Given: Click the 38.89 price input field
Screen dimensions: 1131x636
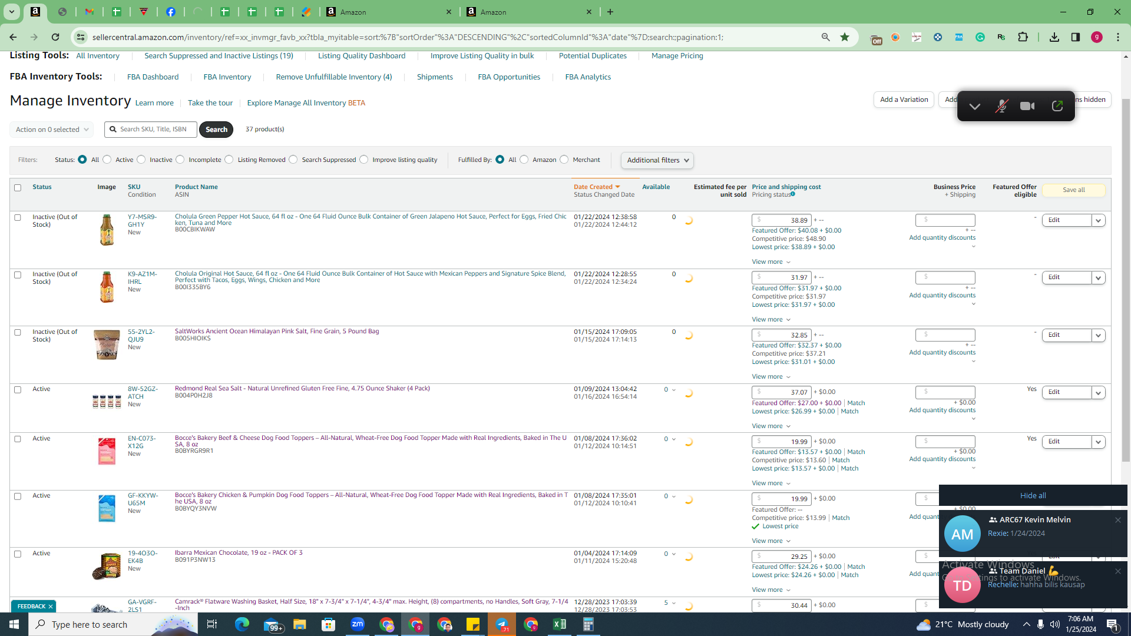Looking at the screenshot, I should tap(782, 220).
